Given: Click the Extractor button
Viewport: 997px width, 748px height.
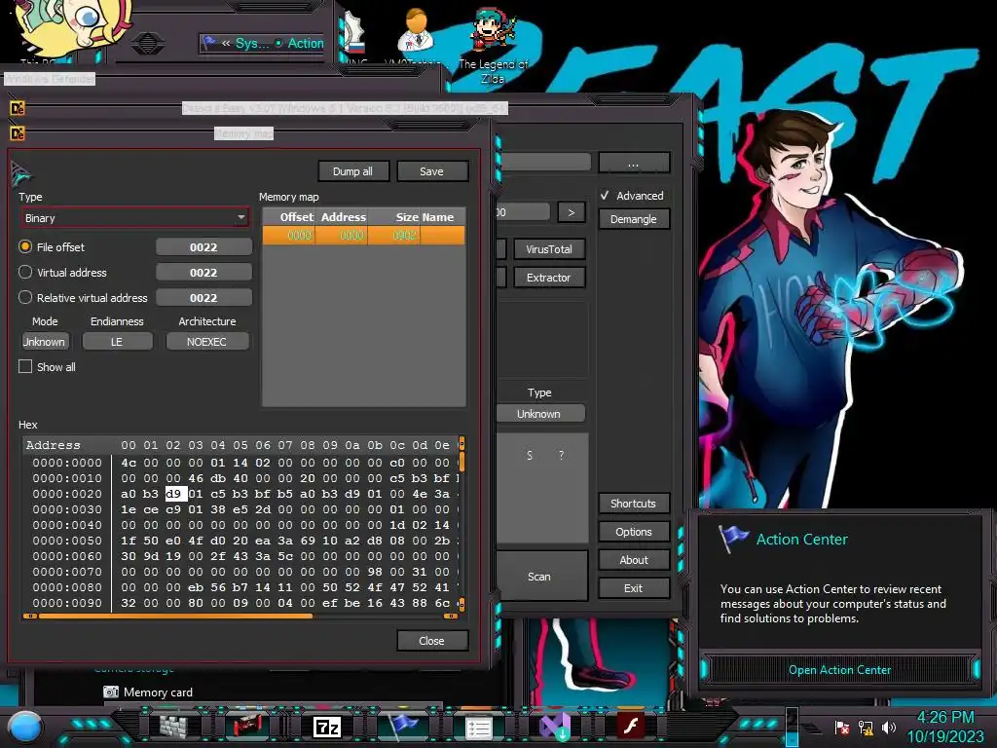Looking at the screenshot, I should (549, 278).
